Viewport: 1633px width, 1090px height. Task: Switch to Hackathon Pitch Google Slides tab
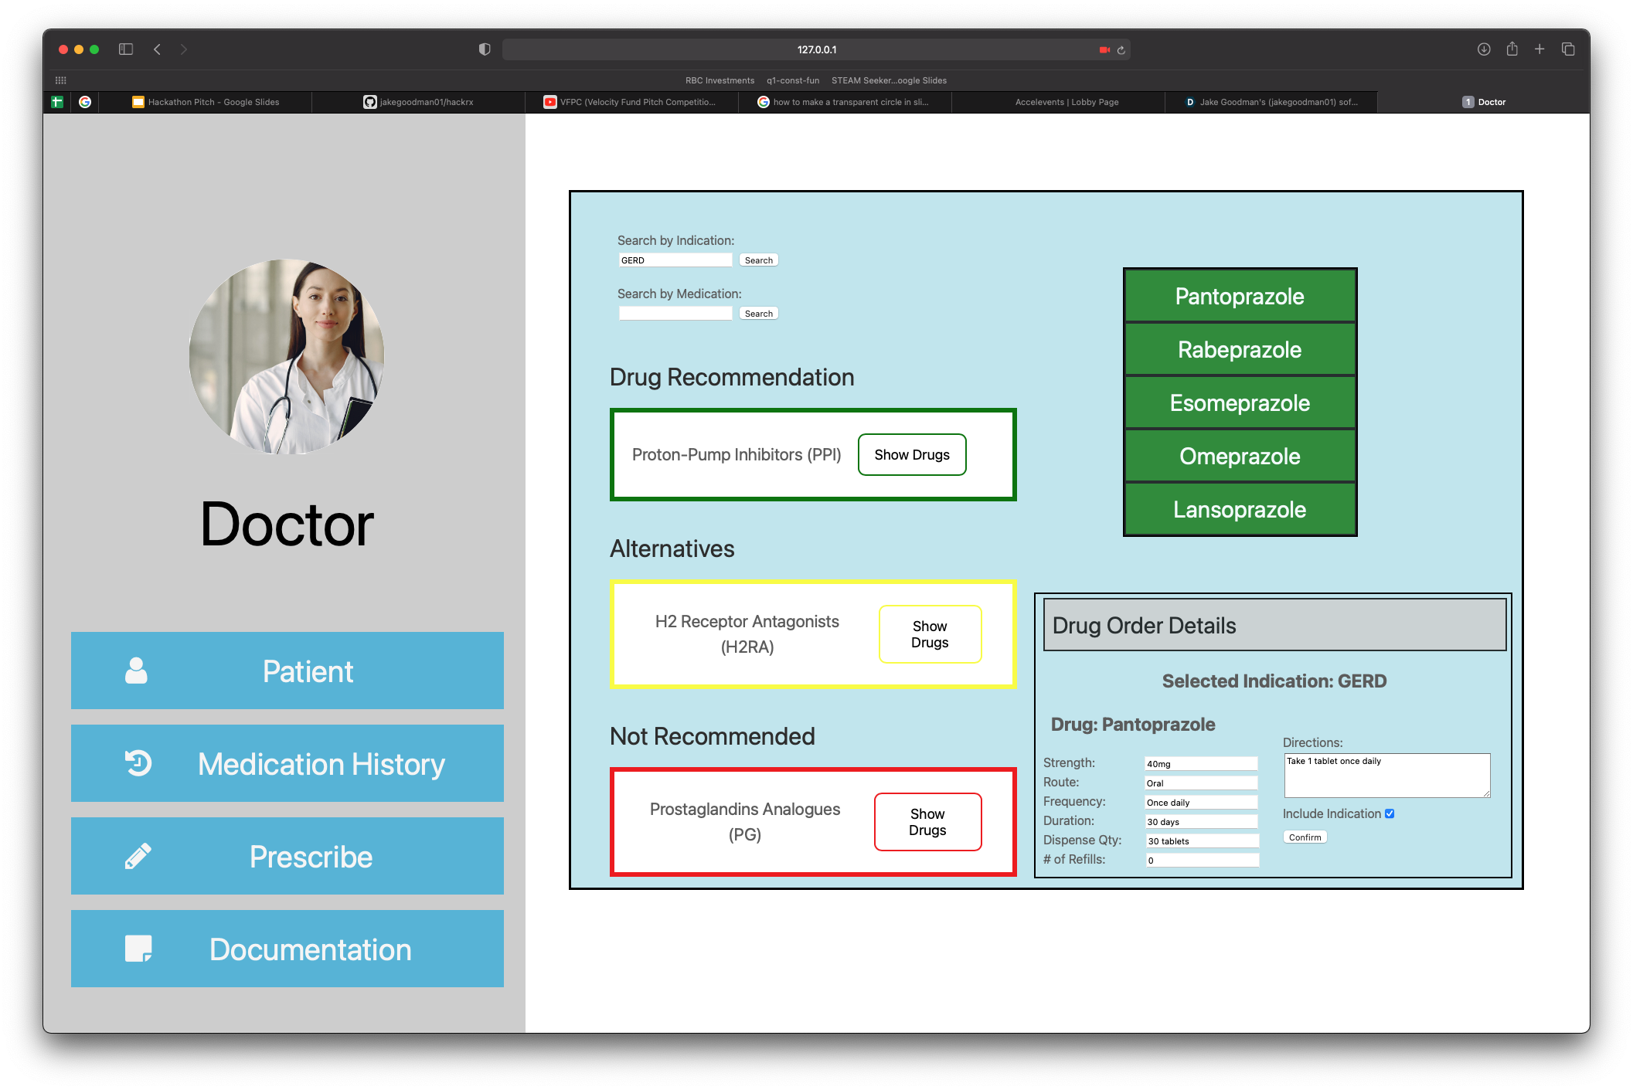(x=206, y=102)
